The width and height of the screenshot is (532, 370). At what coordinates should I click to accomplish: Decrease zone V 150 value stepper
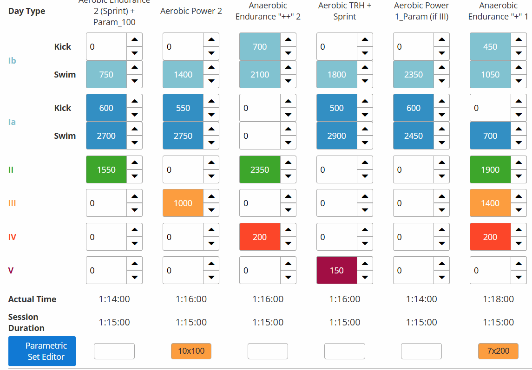(365, 277)
